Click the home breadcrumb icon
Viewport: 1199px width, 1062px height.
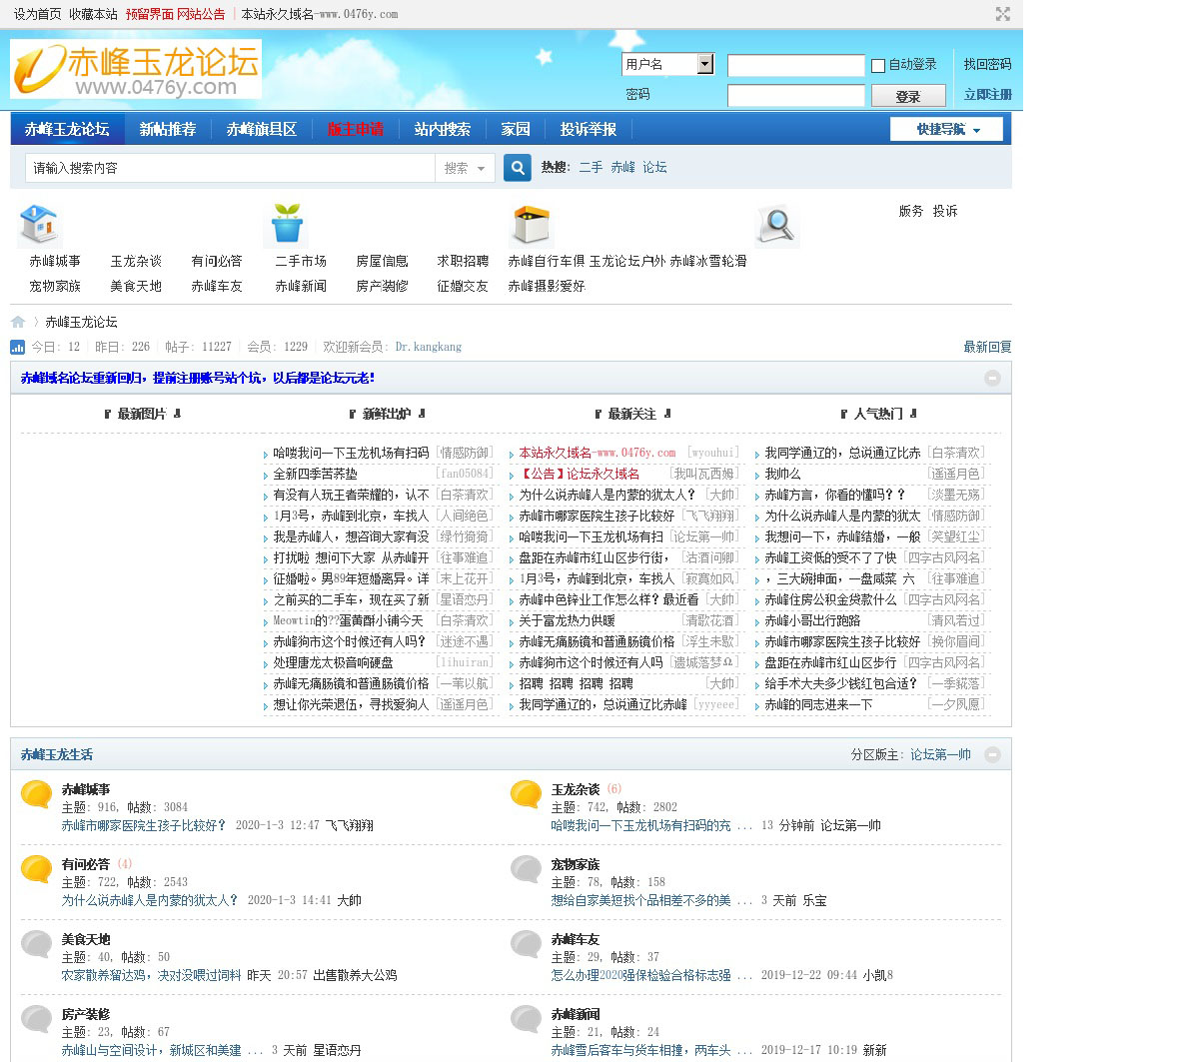click(18, 322)
